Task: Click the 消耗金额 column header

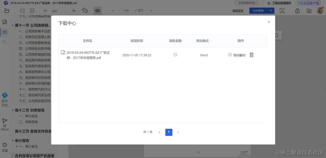Action: click(x=175, y=41)
